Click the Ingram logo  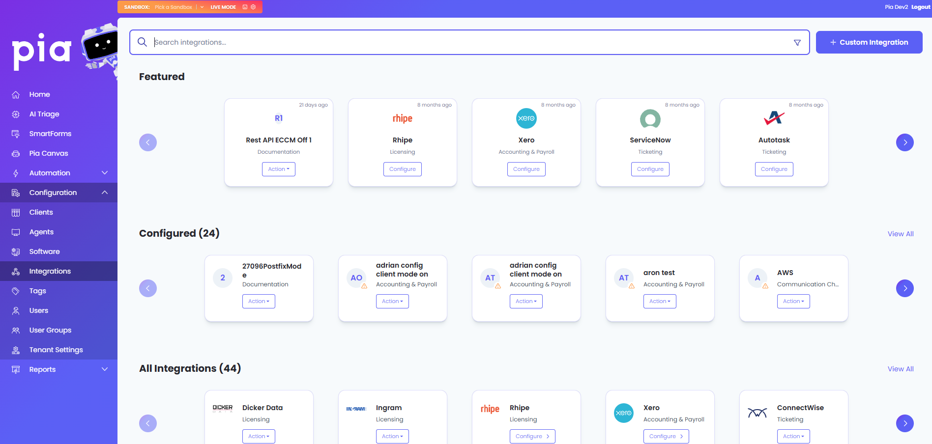click(356, 409)
